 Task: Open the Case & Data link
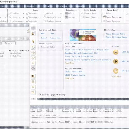(x=55, y=38)
